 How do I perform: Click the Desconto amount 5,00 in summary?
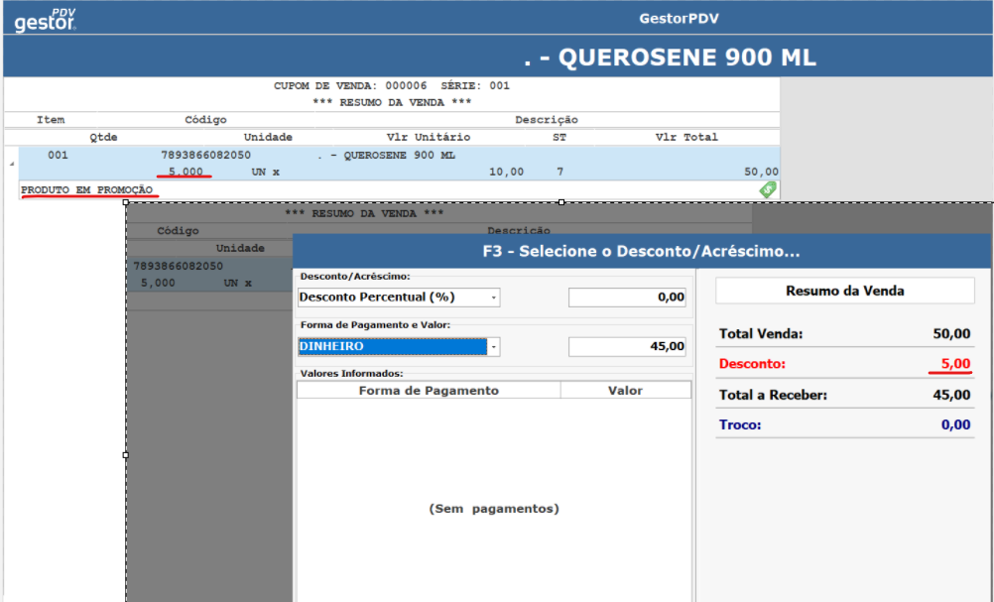point(954,364)
